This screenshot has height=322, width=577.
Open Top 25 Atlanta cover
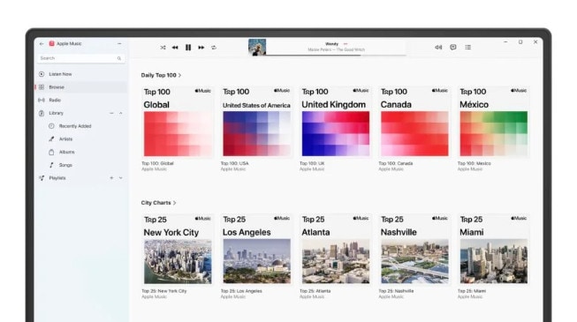click(336, 250)
